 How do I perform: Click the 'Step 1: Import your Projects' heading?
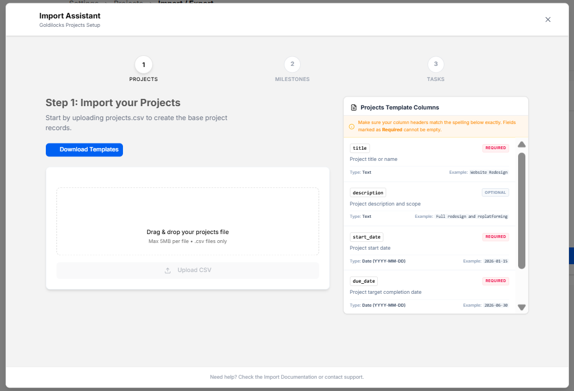pos(113,103)
